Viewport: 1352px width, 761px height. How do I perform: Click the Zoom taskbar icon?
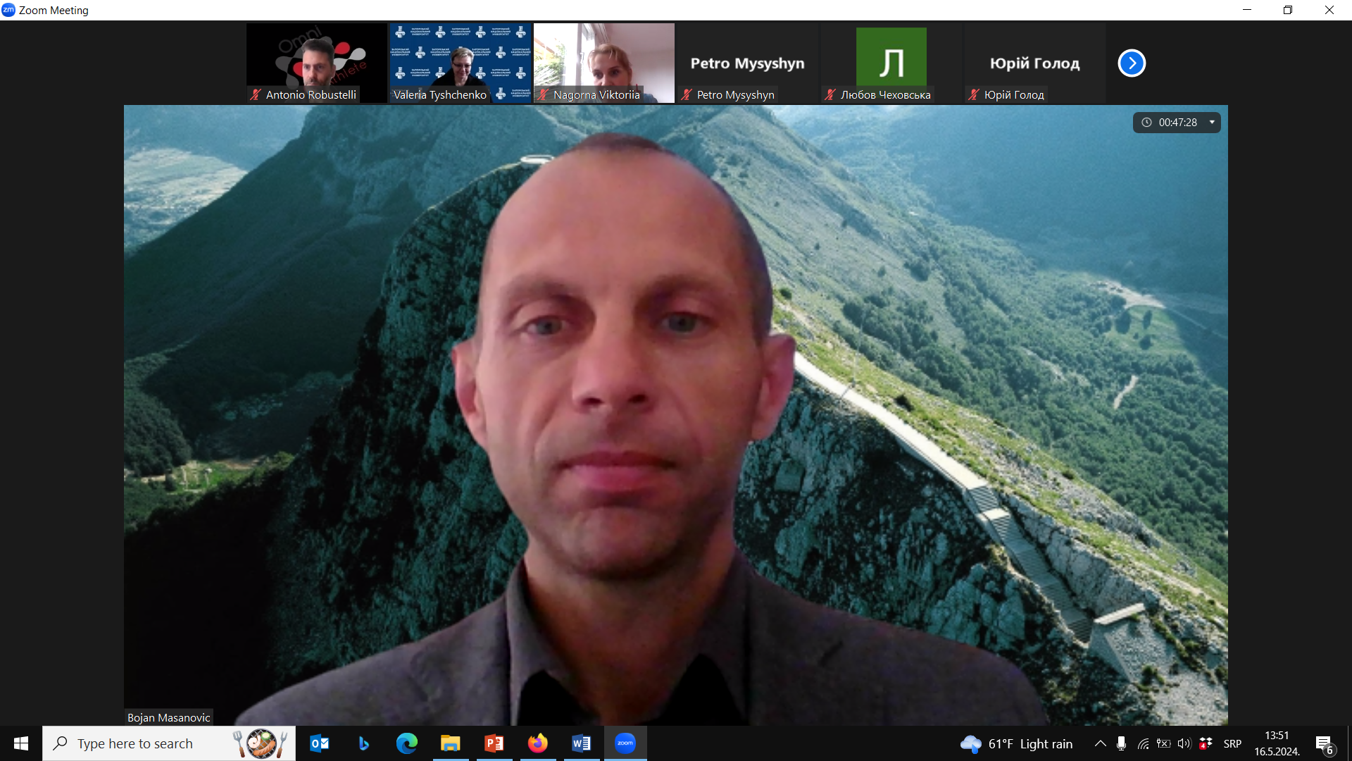[x=625, y=743]
